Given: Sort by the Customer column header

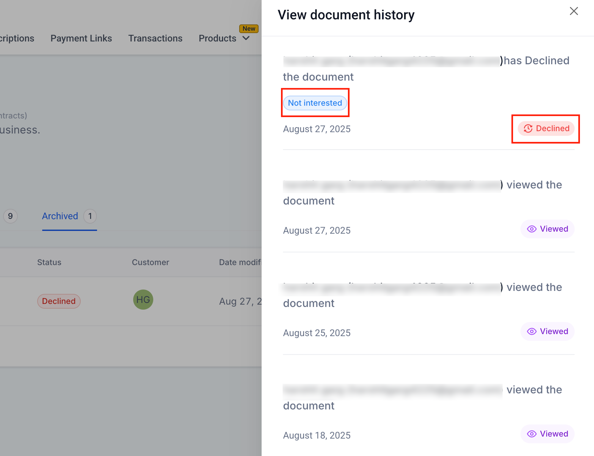Looking at the screenshot, I should pyautogui.click(x=150, y=262).
